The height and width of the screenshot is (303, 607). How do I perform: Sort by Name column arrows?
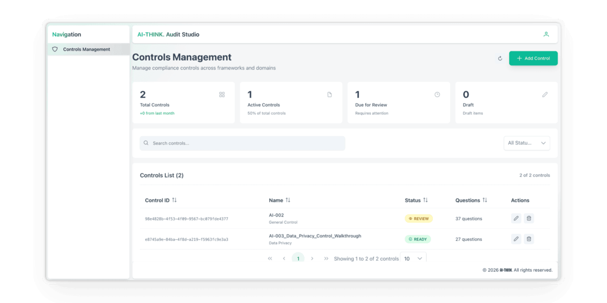pos(288,200)
